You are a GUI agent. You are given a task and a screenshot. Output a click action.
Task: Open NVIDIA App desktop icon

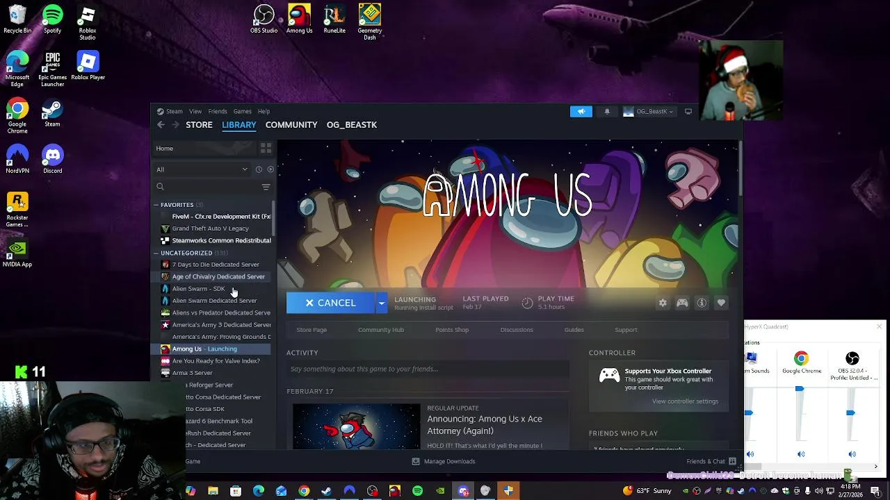pyautogui.click(x=17, y=253)
